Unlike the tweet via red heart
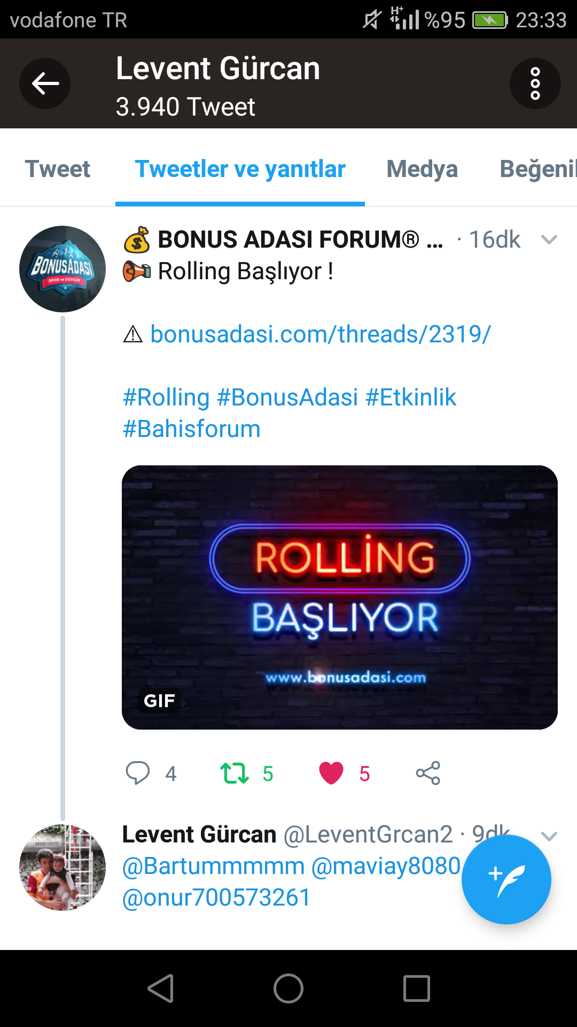 pyautogui.click(x=331, y=773)
